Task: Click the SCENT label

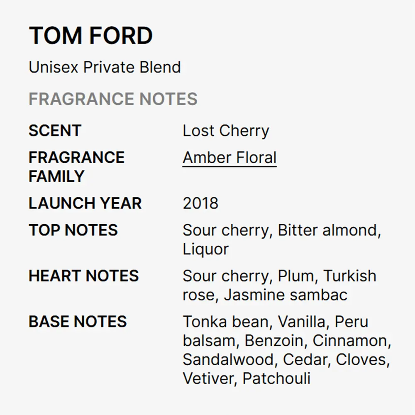Action: (55, 130)
